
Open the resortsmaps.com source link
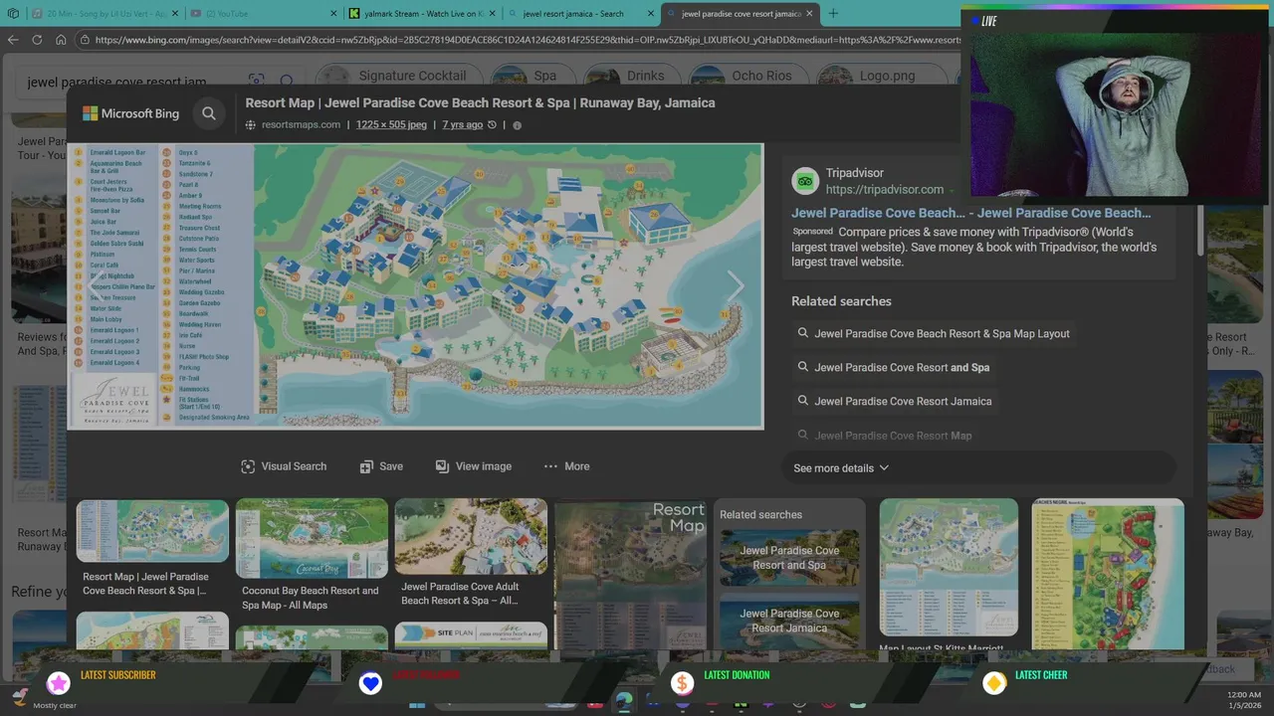point(301,125)
